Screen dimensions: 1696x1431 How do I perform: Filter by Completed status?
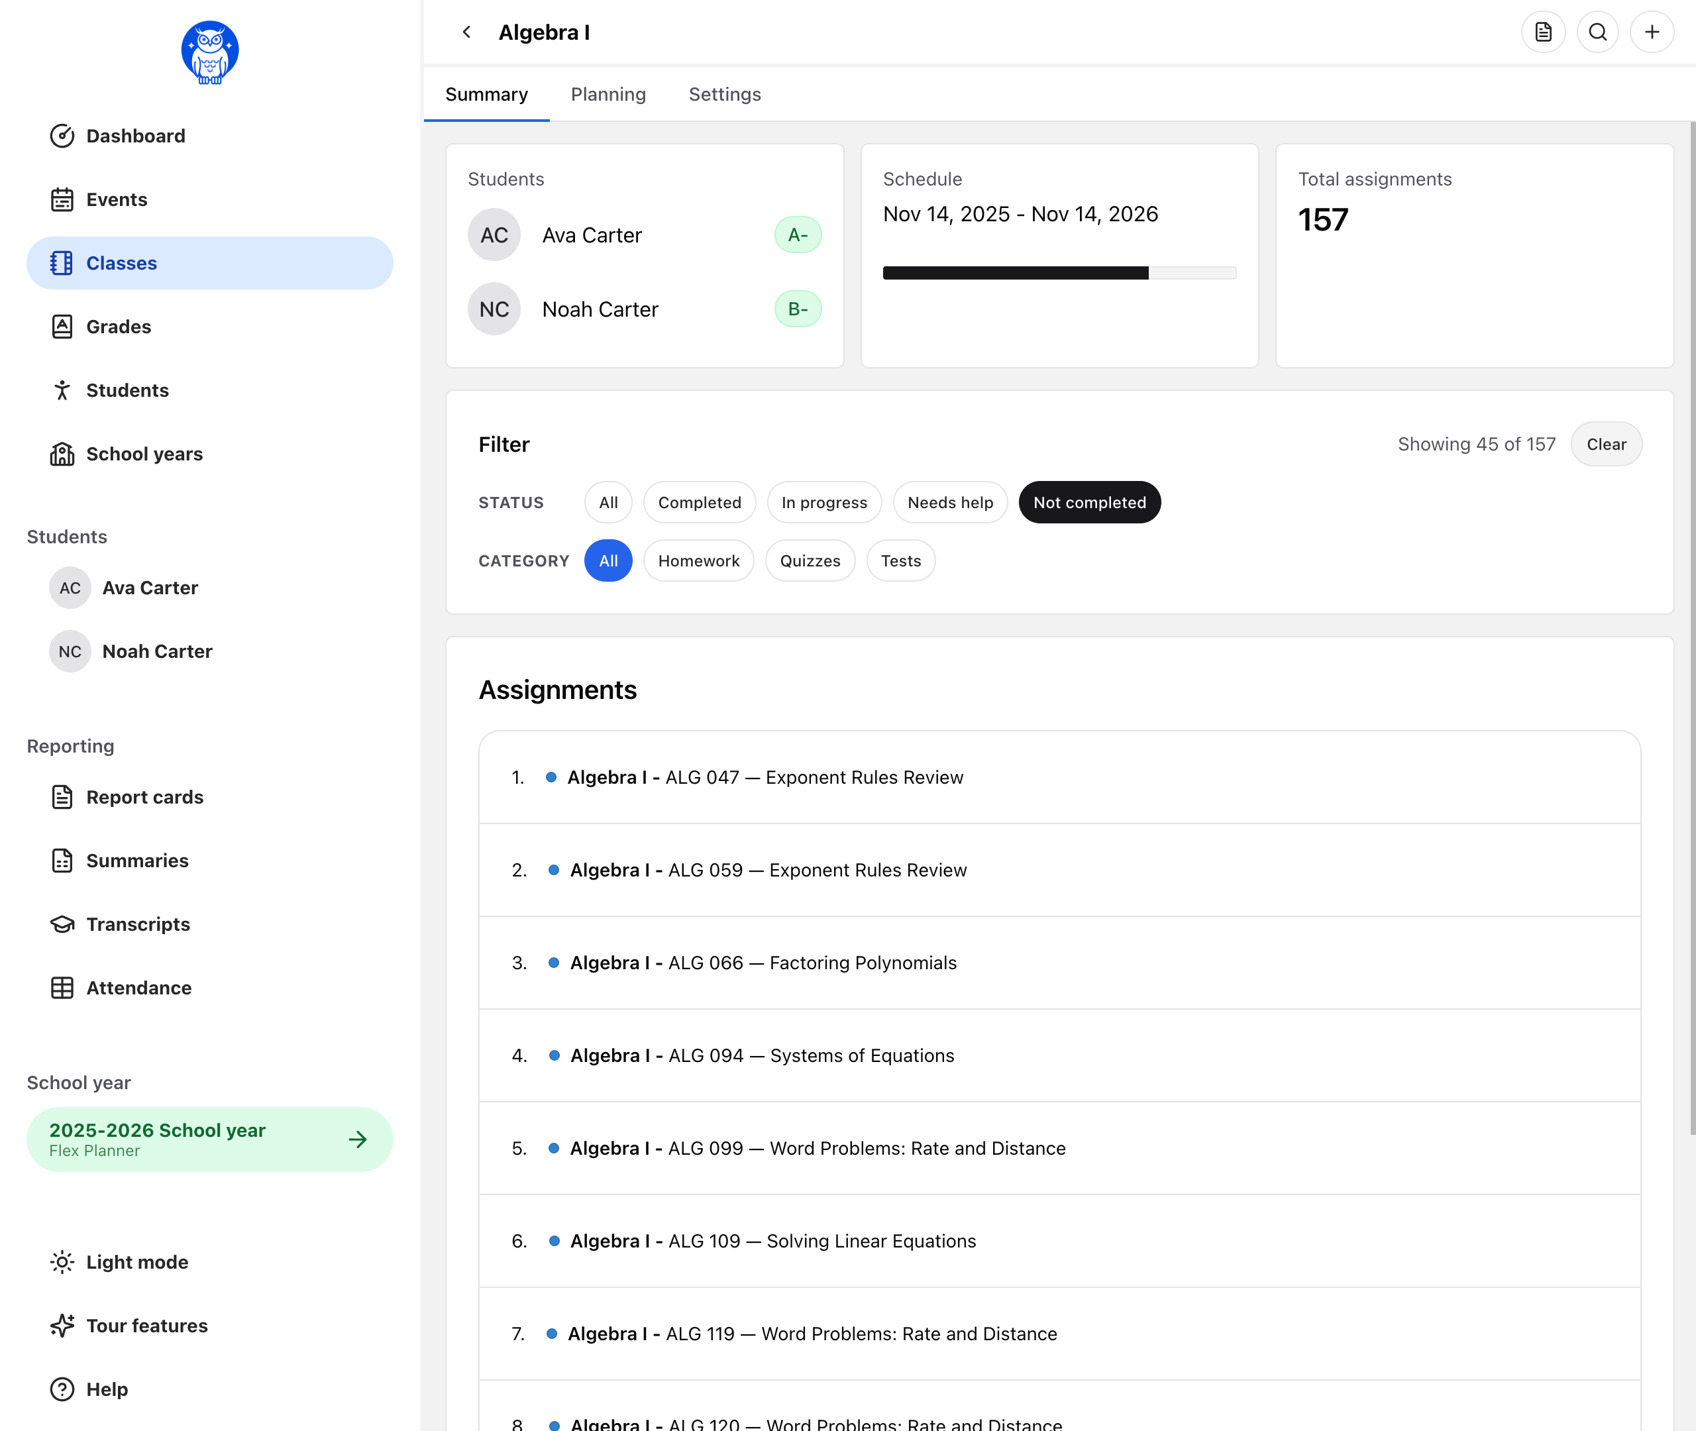[699, 503]
